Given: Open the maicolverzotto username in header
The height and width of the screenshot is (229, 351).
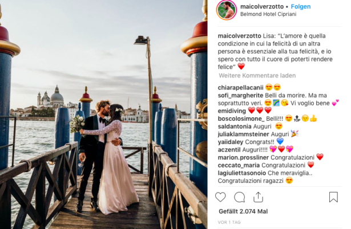Looking at the screenshot, I should [262, 7].
